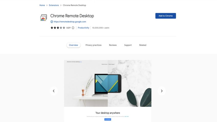Click the 1,829 ratings count

68,28
